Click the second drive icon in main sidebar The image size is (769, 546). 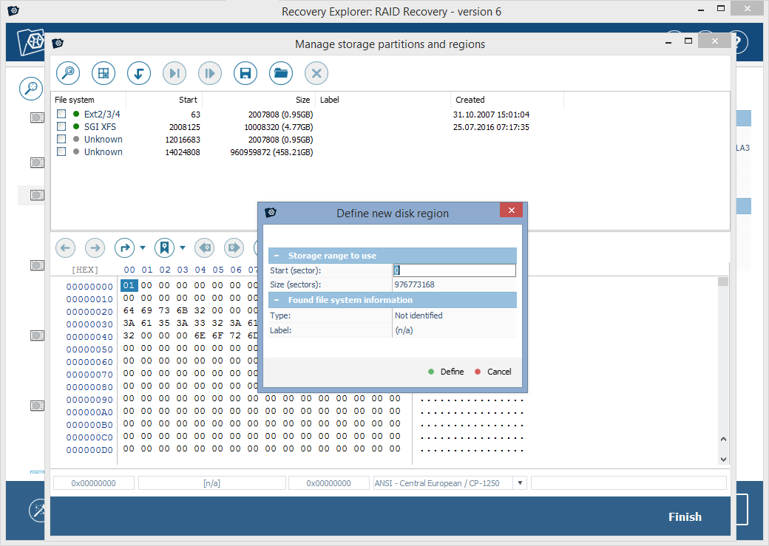37,163
